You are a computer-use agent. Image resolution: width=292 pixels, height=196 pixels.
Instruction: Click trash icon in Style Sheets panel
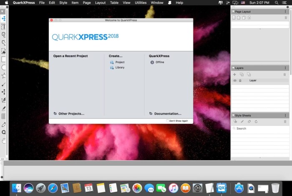(285, 121)
